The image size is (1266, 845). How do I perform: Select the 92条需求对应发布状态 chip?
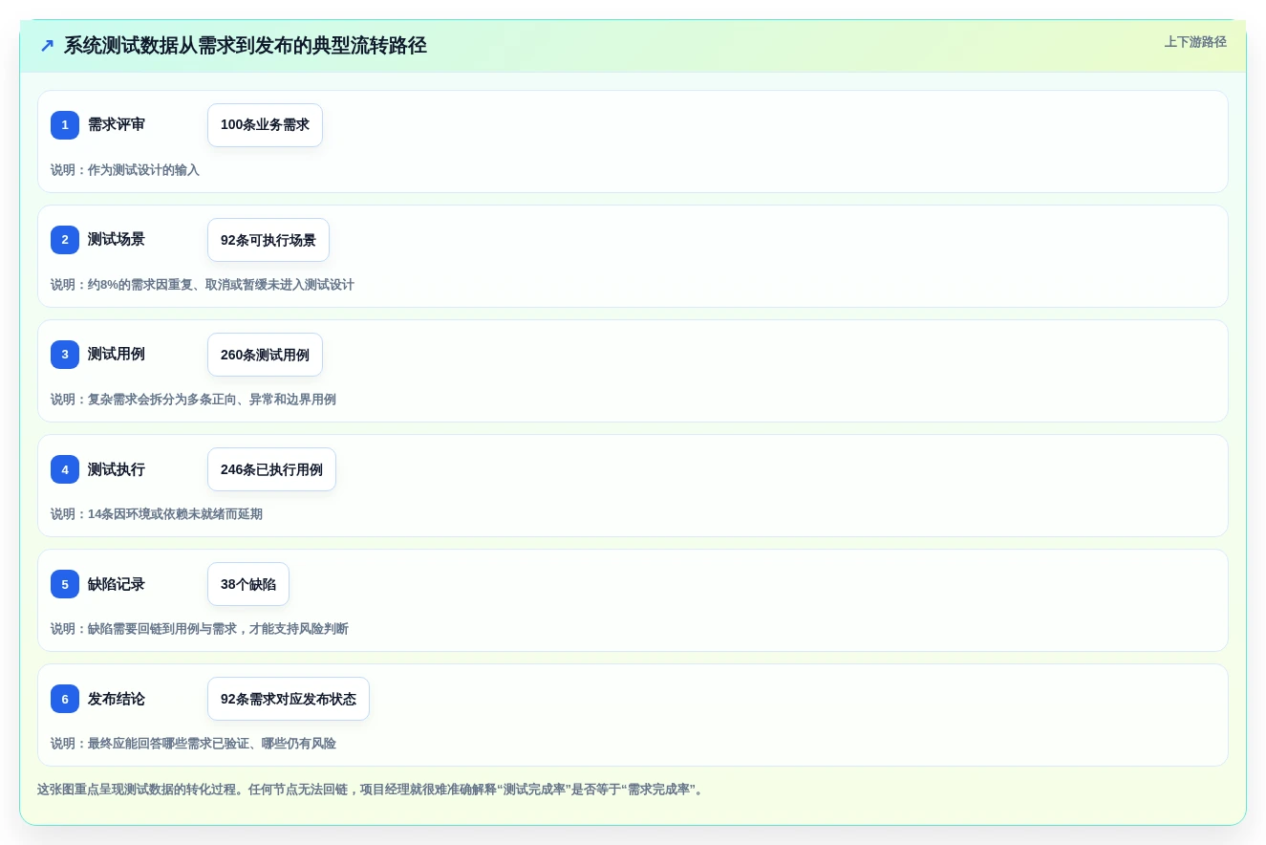289,699
